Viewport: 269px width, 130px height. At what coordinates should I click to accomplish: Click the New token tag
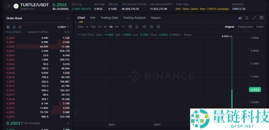click(203, 9)
